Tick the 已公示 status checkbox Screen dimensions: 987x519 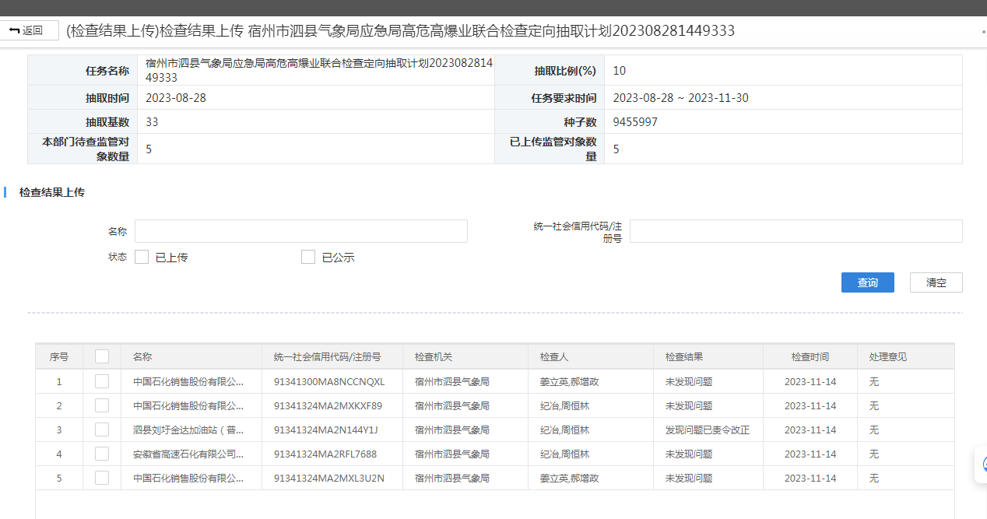tap(308, 257)
